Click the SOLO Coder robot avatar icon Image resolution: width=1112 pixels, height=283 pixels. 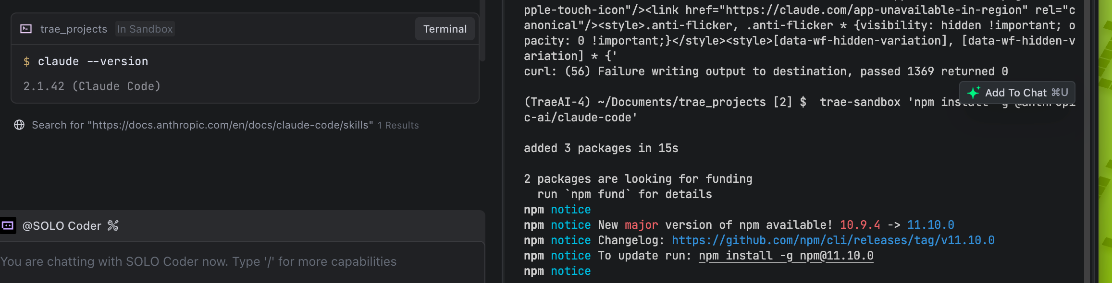(8, 225)
